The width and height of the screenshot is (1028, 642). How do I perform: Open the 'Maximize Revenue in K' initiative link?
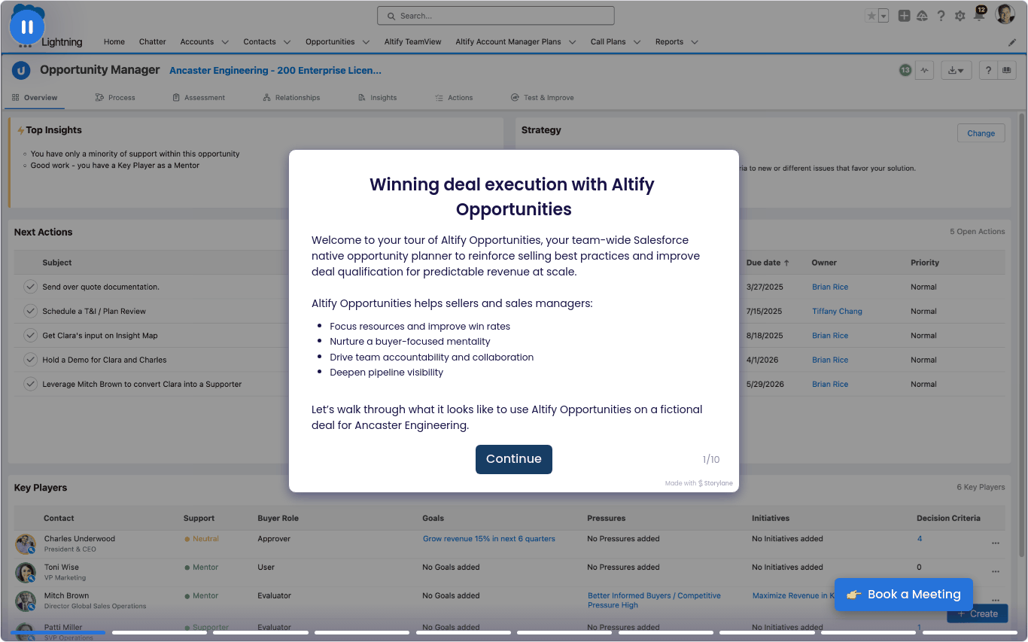tap(793, 596)
